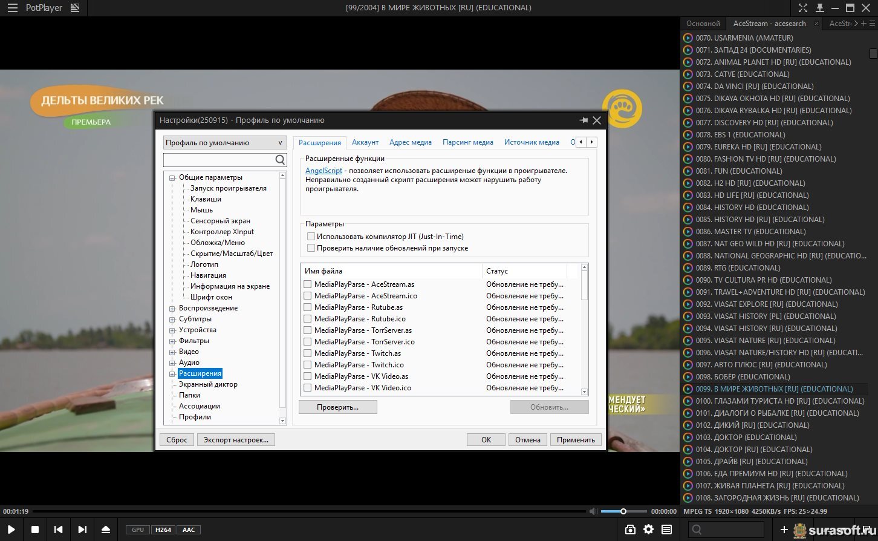This screenshot has height=541, width=878.
Task: Expand the Воспроизведение tree node
Action: (x=172, y=309)
